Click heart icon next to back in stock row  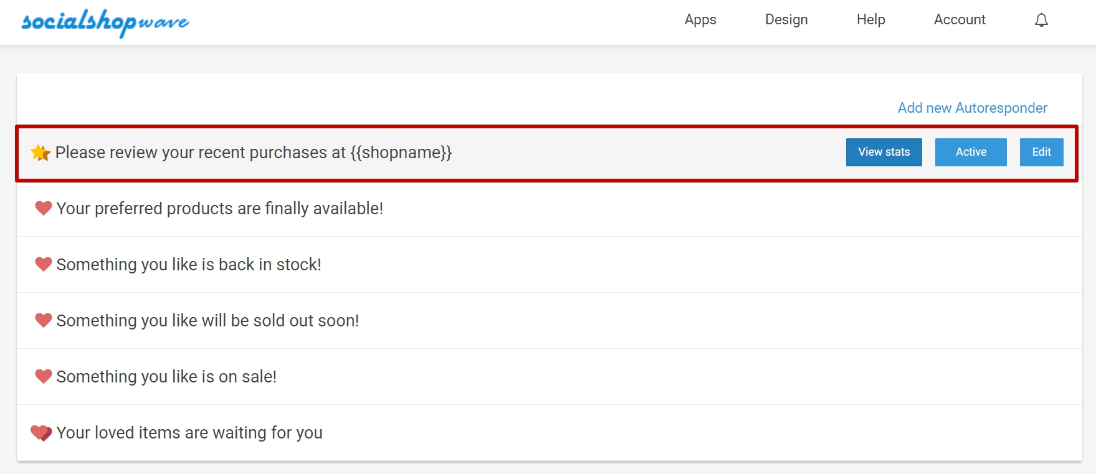44,264
